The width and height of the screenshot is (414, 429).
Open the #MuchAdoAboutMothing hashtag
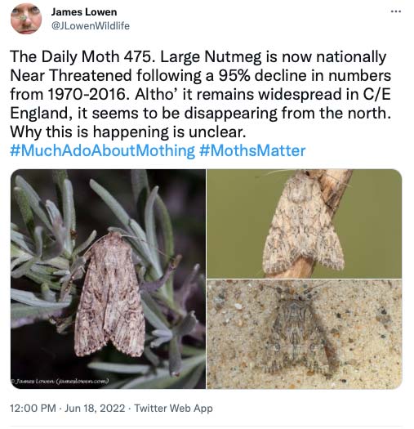tap(103, 150)
